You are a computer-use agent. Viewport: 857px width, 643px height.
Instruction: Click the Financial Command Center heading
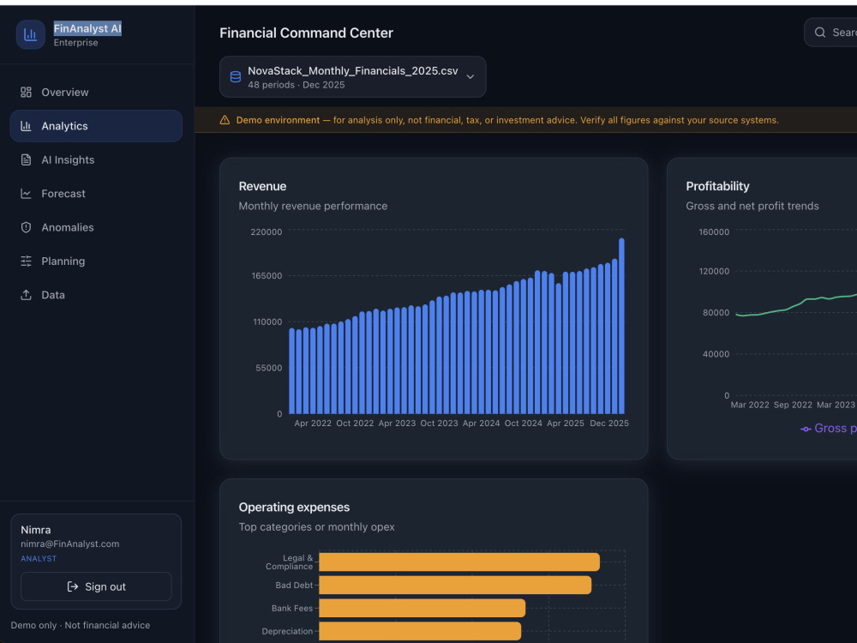coord(306,33)
